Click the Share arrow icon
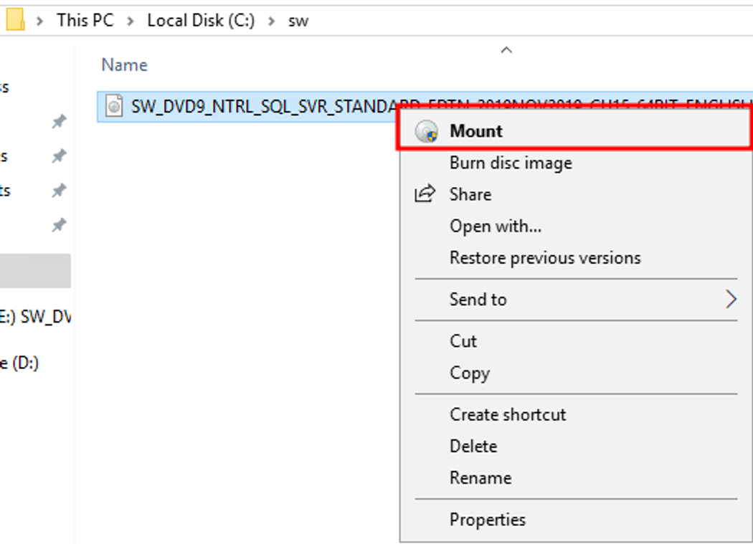The width and height of the screenshot is (753, 544). pos(425,194)
